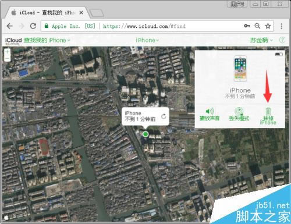This screenshot has width=291, height=224.
Task: Click the green secure padlock icon
Action: 47,26
